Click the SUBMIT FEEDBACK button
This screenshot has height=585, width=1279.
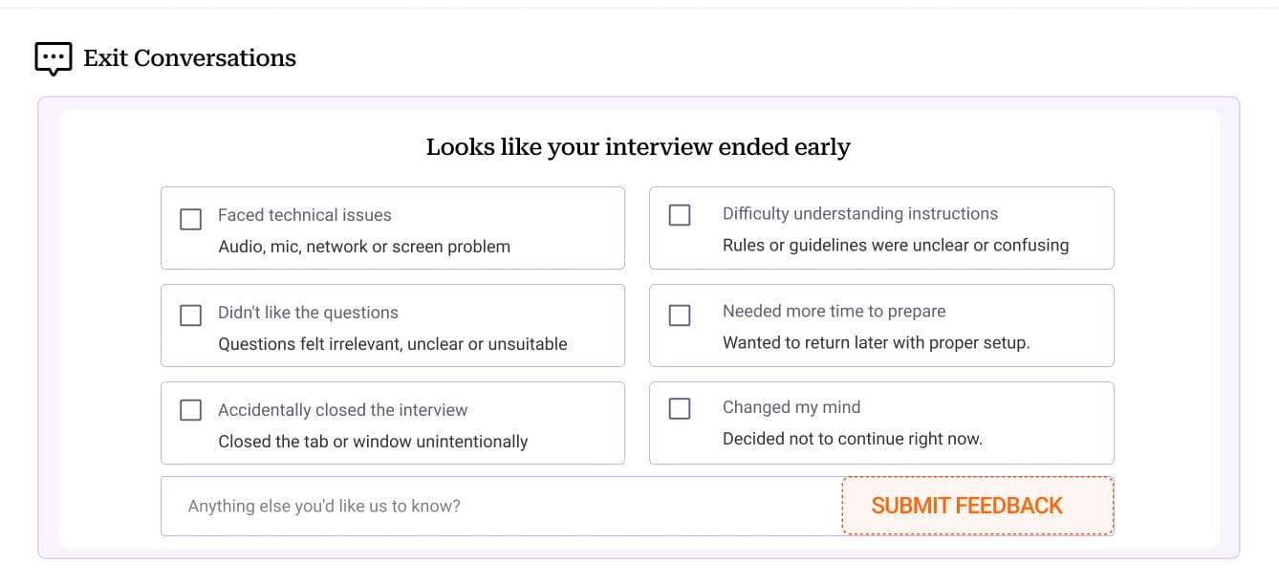[966, 505]
